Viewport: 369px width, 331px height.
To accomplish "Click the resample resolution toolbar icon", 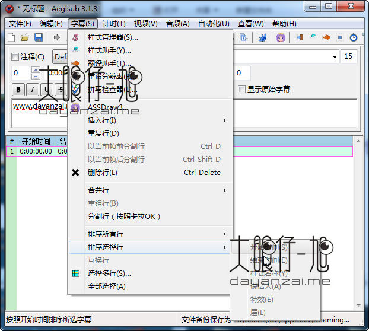I will pyautogui.click(x=340, y=37).
